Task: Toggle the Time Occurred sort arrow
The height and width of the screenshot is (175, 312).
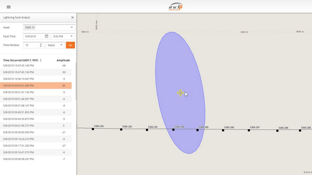Action: (41, 60)
